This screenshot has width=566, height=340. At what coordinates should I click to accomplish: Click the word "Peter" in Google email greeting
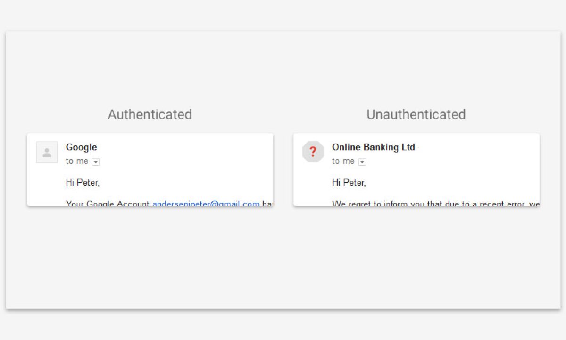click(x=88, y=182)
